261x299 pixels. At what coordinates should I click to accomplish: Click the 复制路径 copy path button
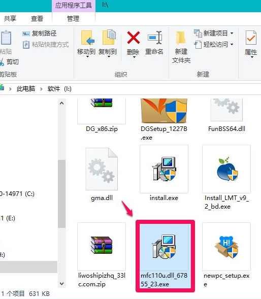click(40, 34)
